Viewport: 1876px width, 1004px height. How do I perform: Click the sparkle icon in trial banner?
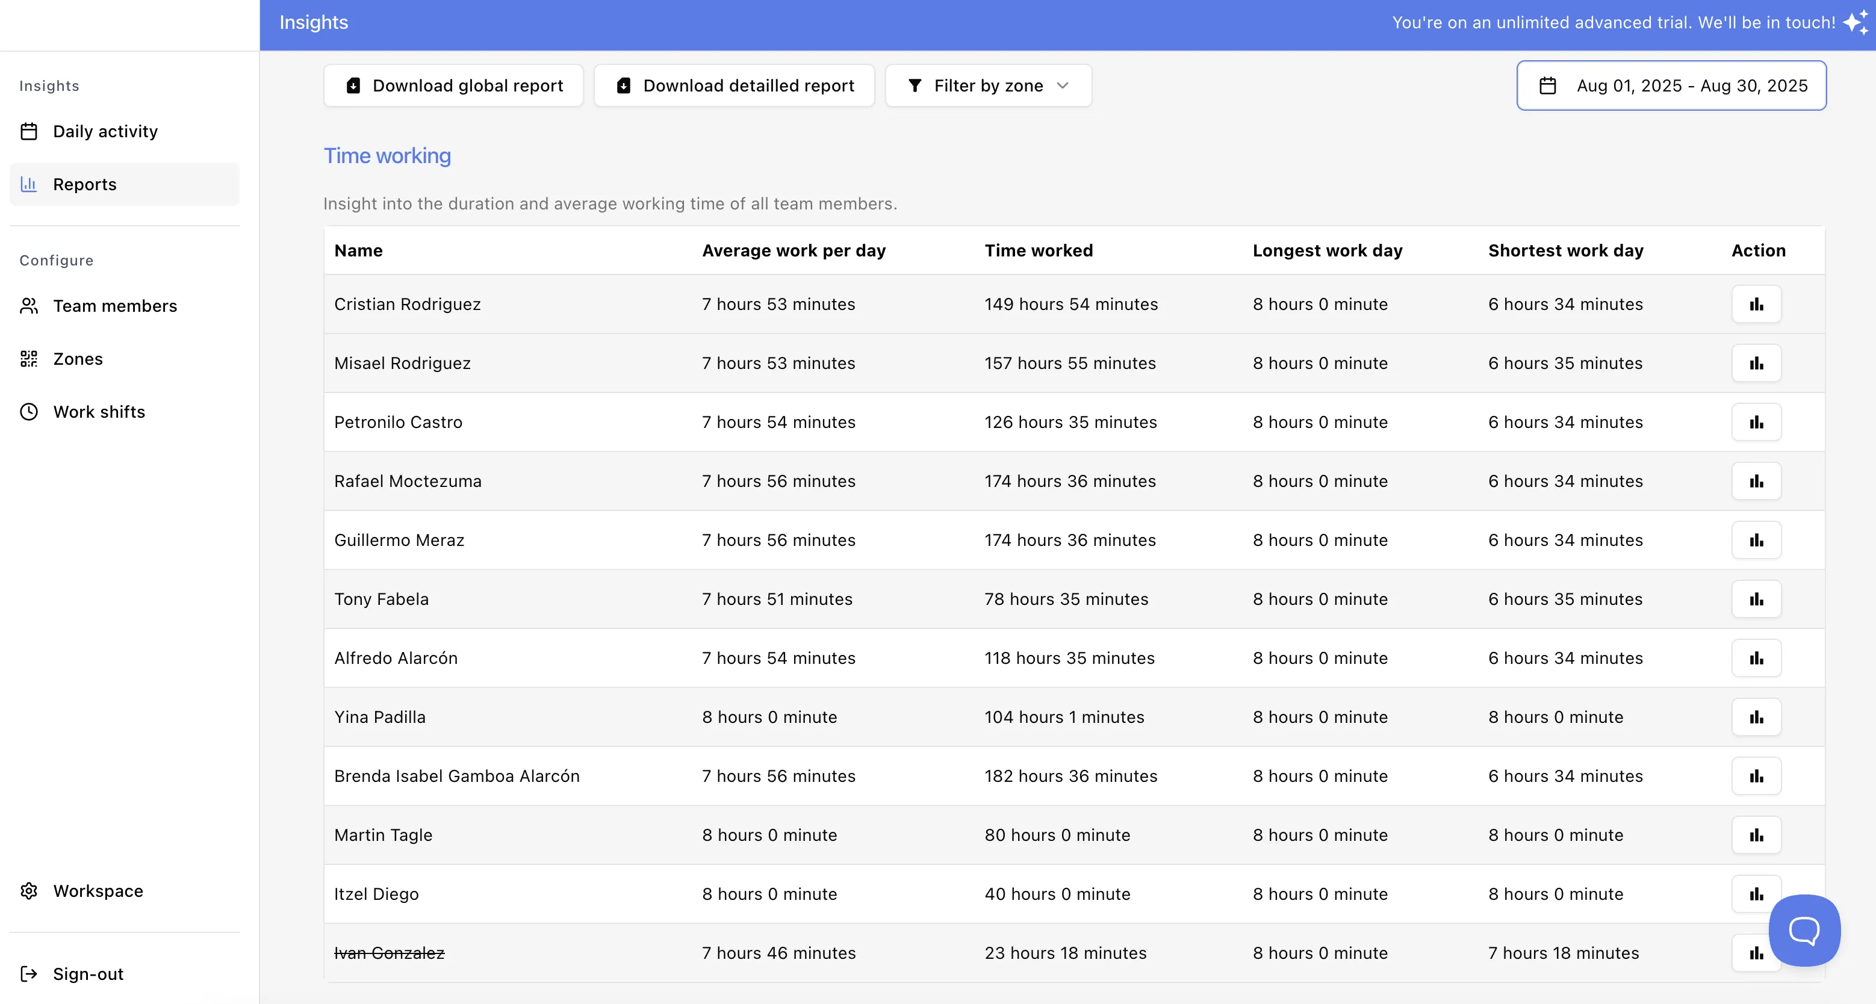(x=1856, y=22)
